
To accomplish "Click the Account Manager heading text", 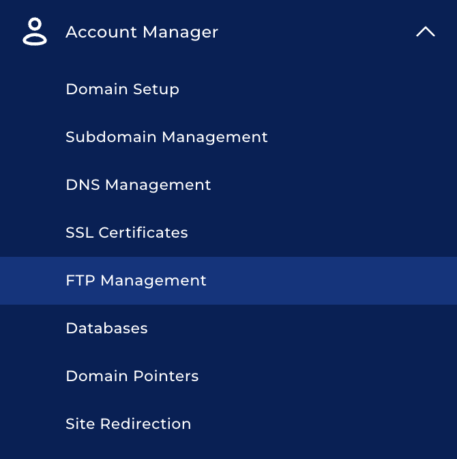I will (x=142, y=32).
